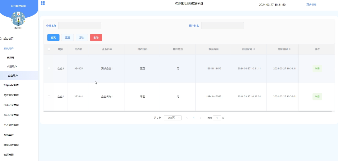Image resolution: width=338 pixels, height=161 pixels.
Task: Check the 企业1 row checkbox
Action: (x=49, y=96)
